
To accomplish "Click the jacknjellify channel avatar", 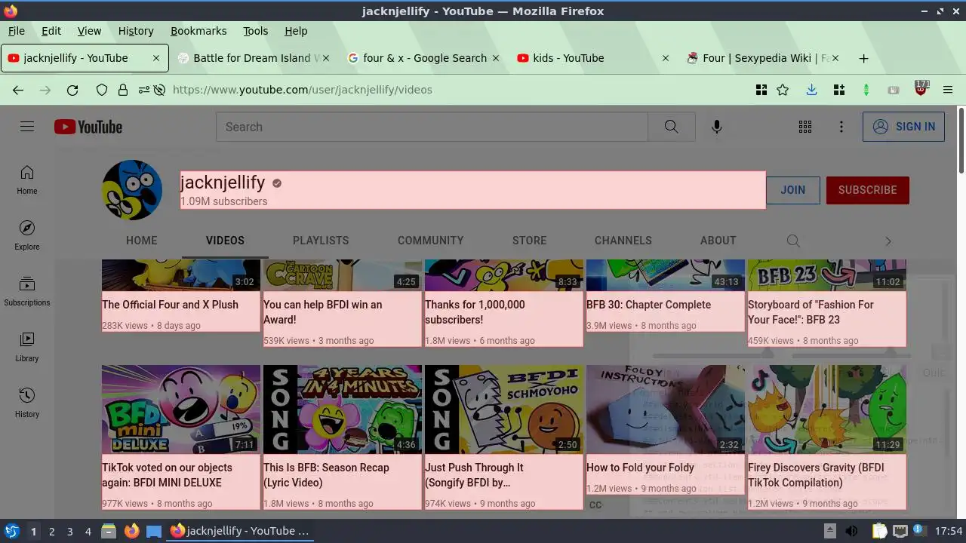I will [132, 190].
